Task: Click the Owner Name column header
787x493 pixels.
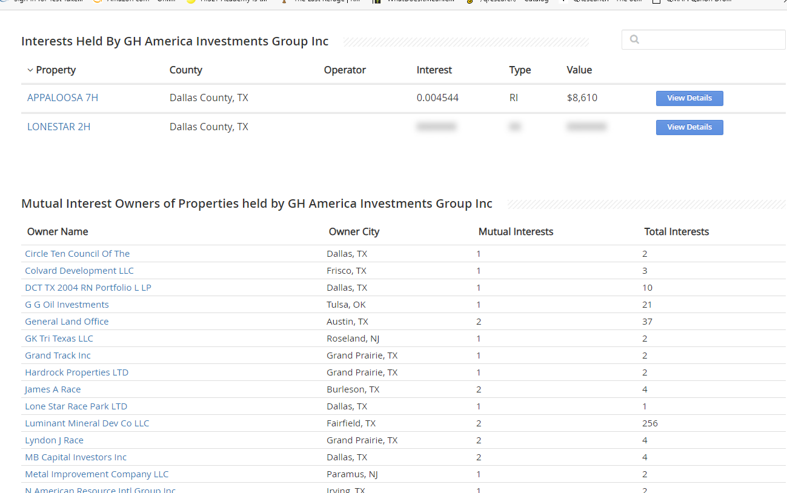Action: point(58,231)
